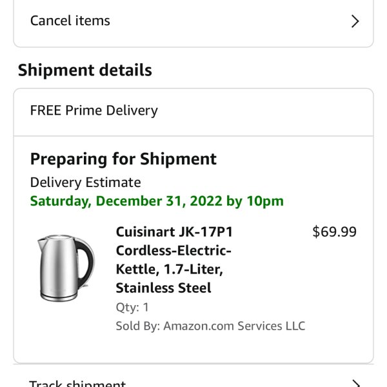Tap the $69.99 item price
The height and width of the screenshot is (387, 387).
334,232
